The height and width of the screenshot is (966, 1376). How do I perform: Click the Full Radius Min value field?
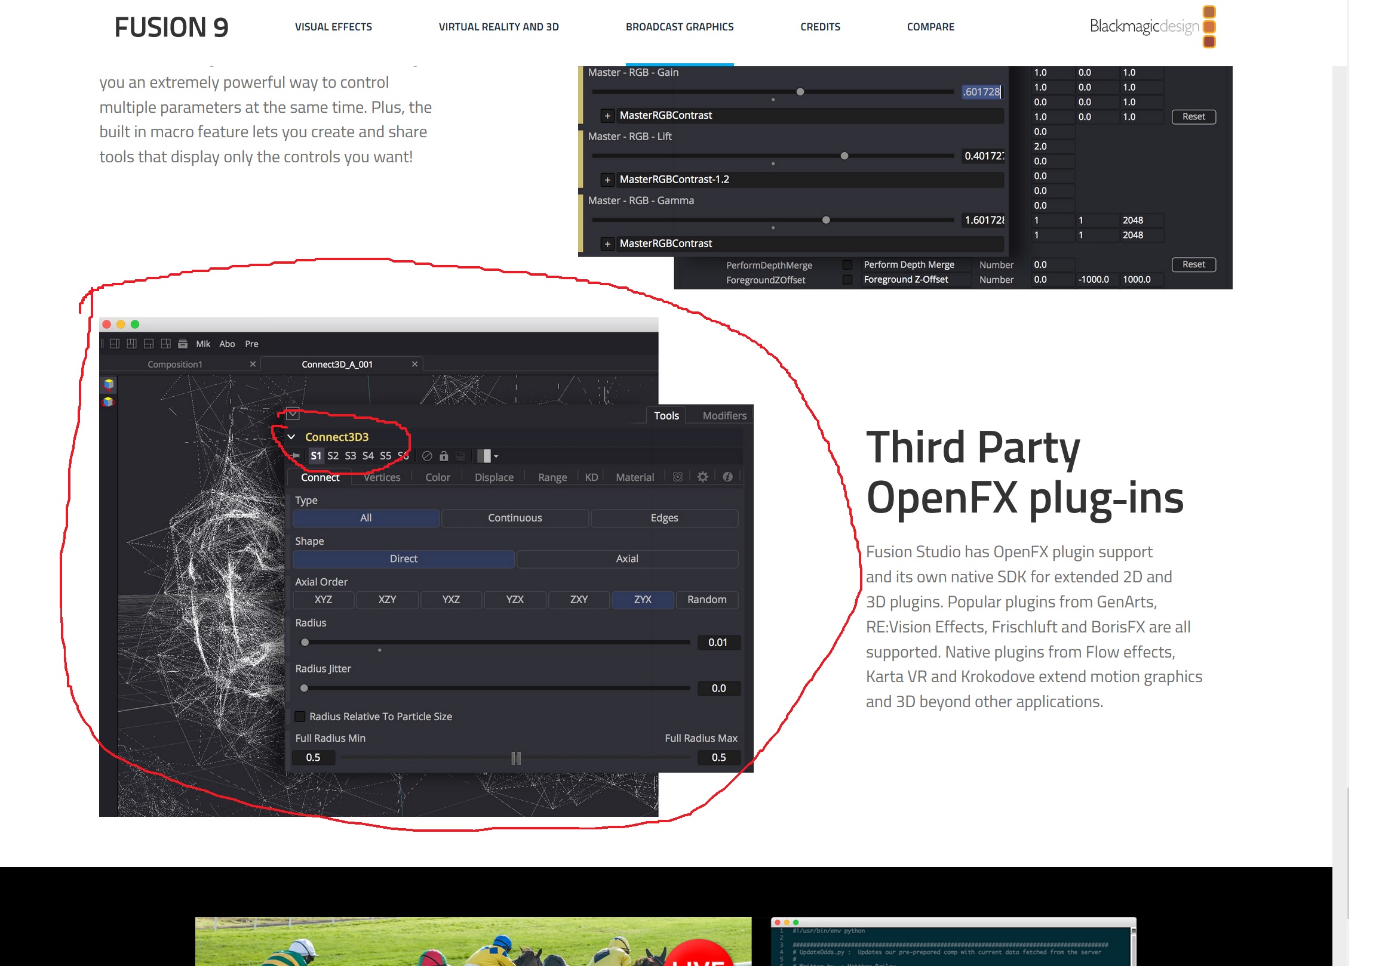[x=314, y=758]
